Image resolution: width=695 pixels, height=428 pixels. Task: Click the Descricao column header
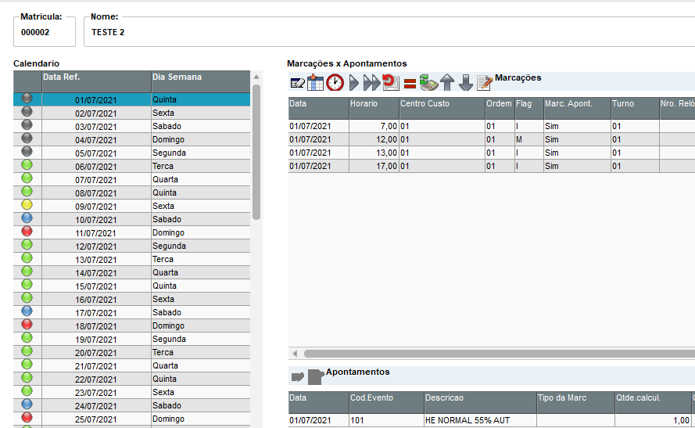click(480, 402)
